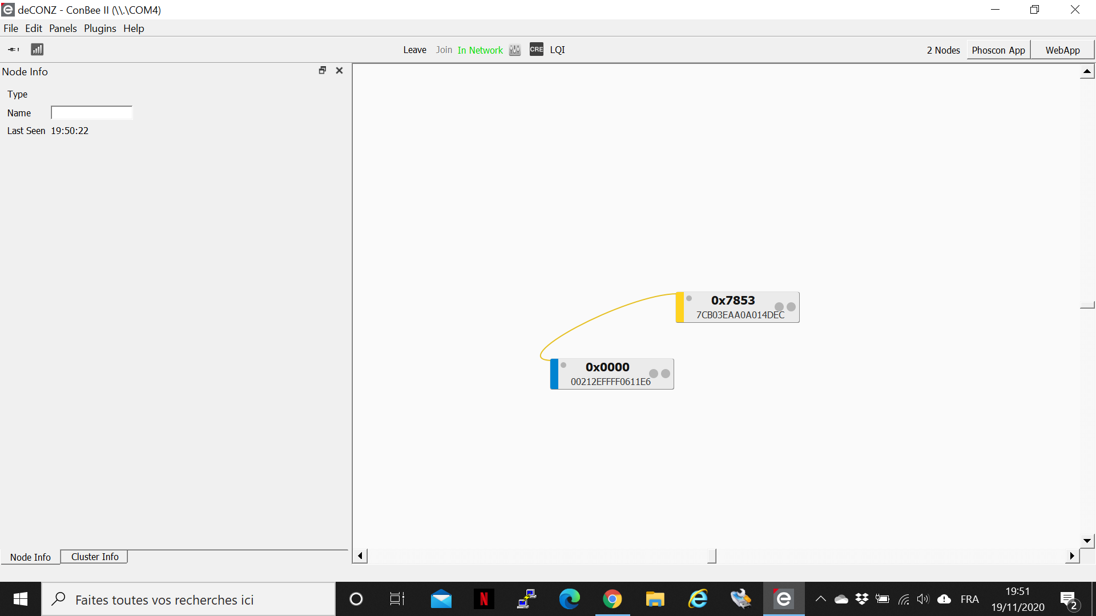Open Google Chrome from taskbar
The width and height of the screenshot is (1096, 616).
[x=612, y=599]
